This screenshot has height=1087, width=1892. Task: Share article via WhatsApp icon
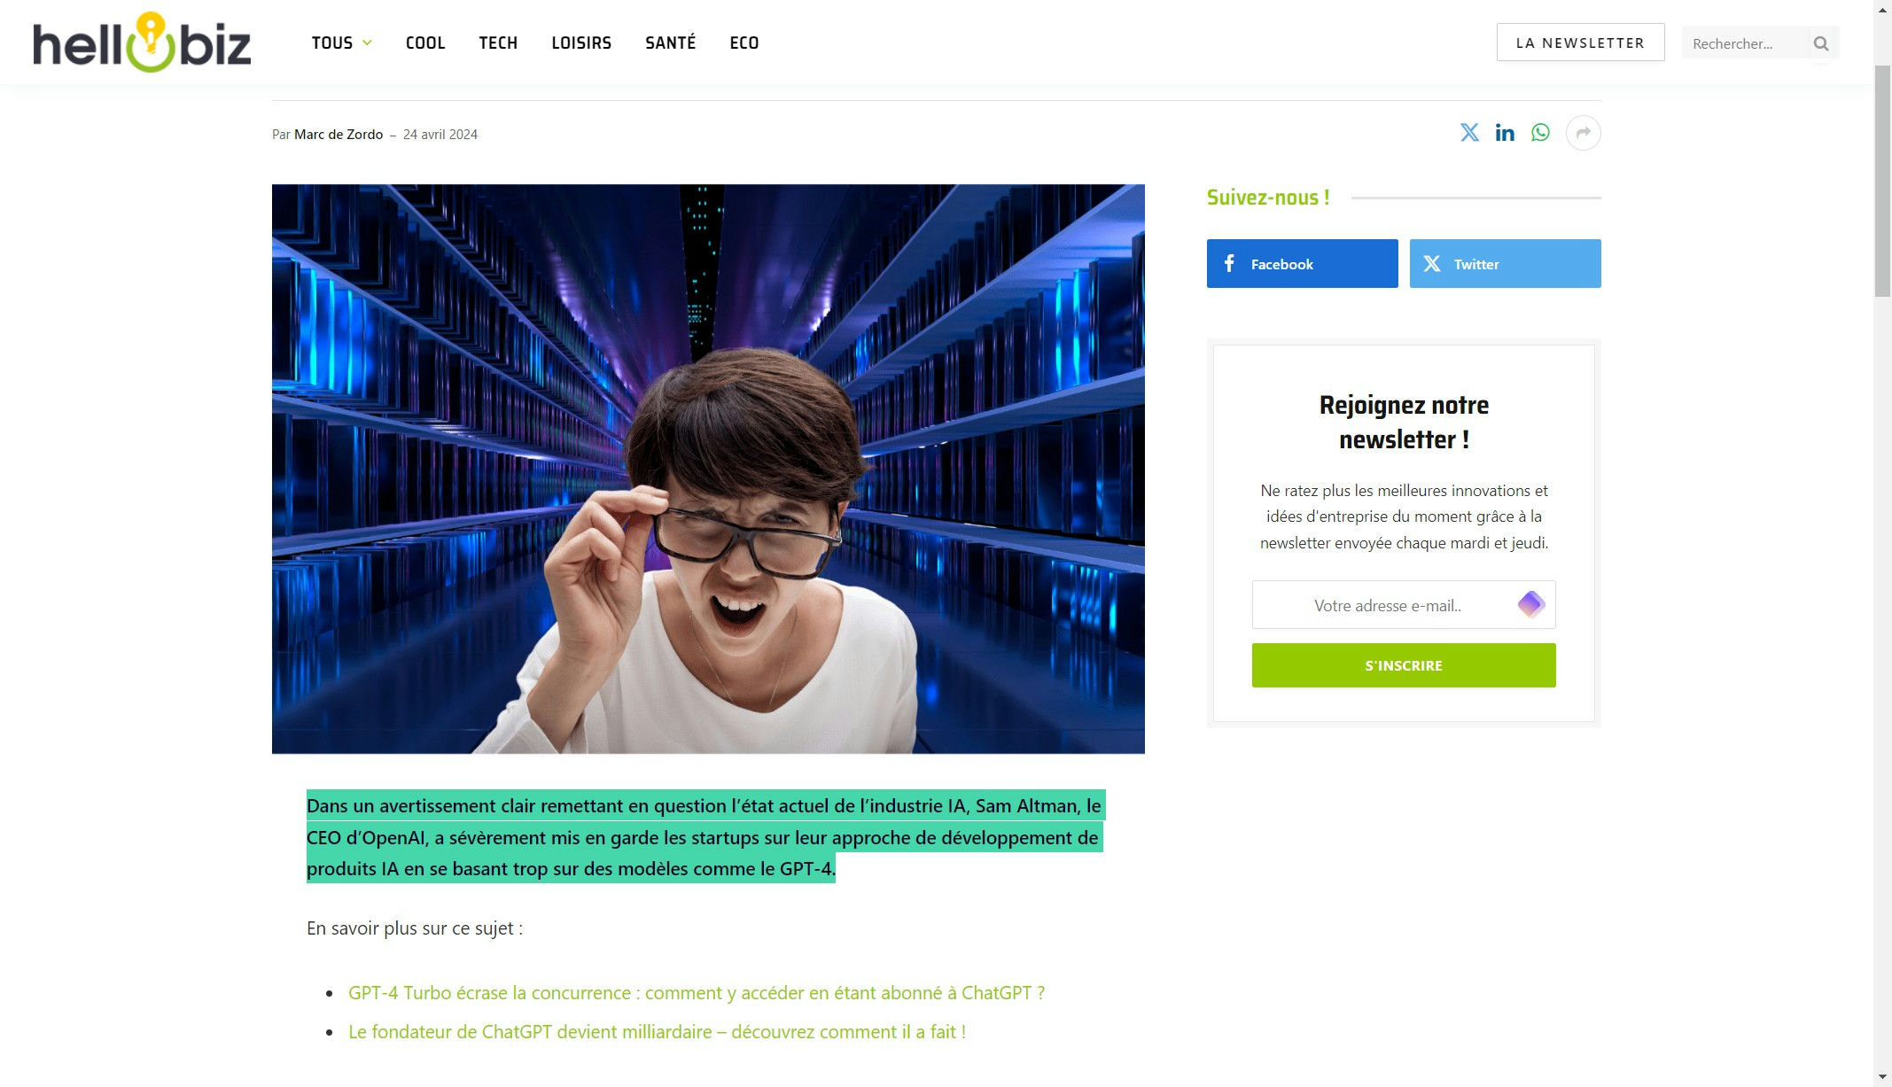pyautogui.click(x=1540, y=133)
